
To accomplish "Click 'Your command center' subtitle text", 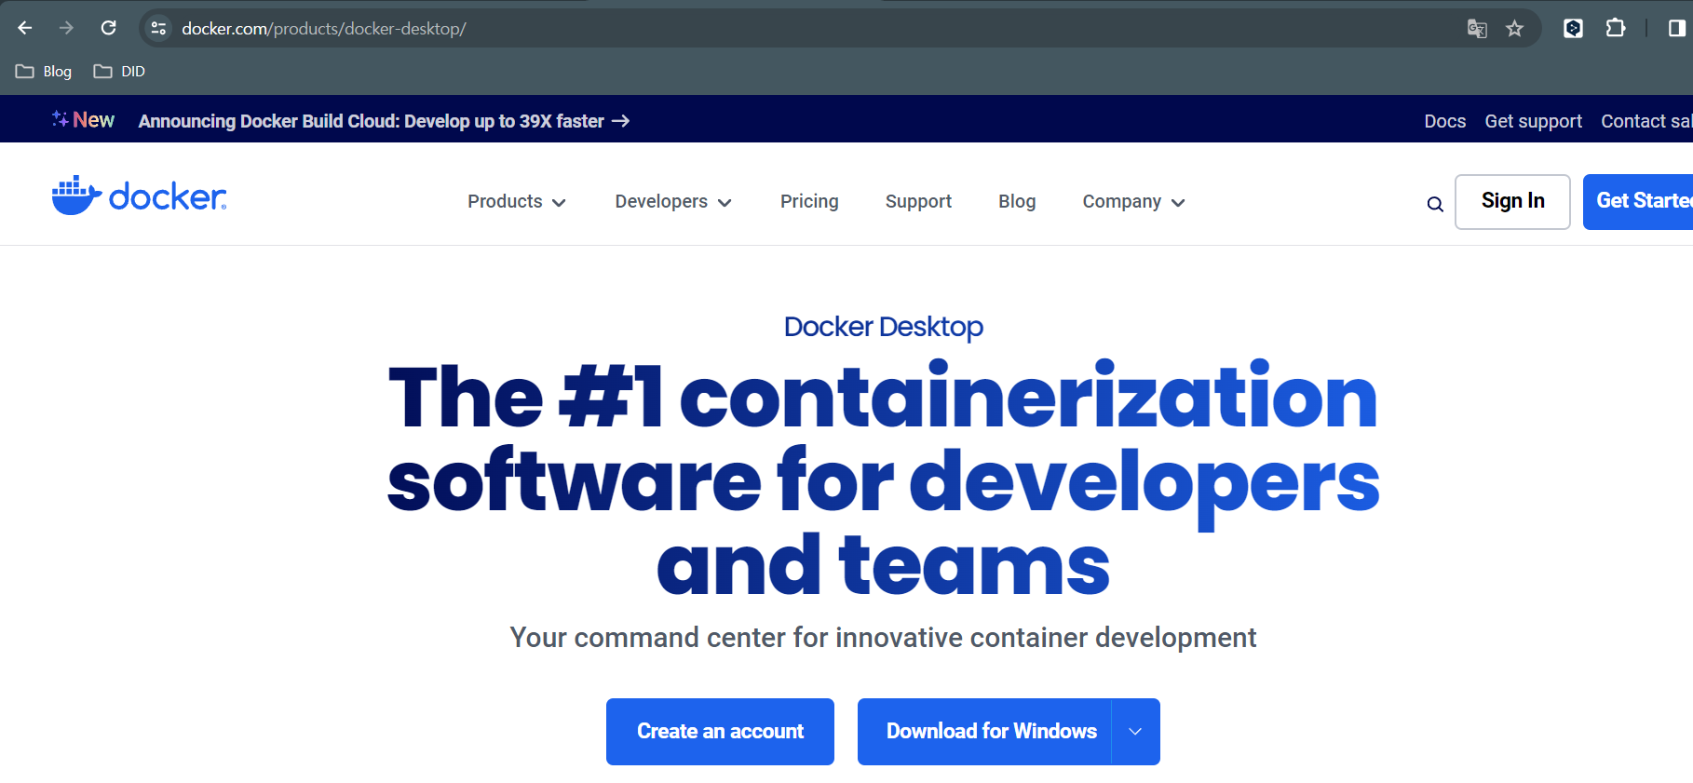I will 883,638.
